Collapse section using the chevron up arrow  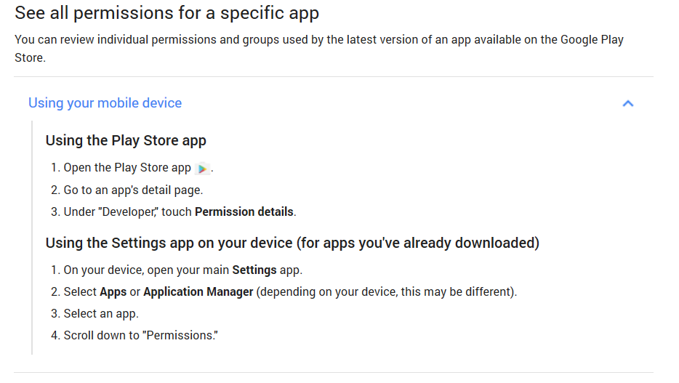627,103
